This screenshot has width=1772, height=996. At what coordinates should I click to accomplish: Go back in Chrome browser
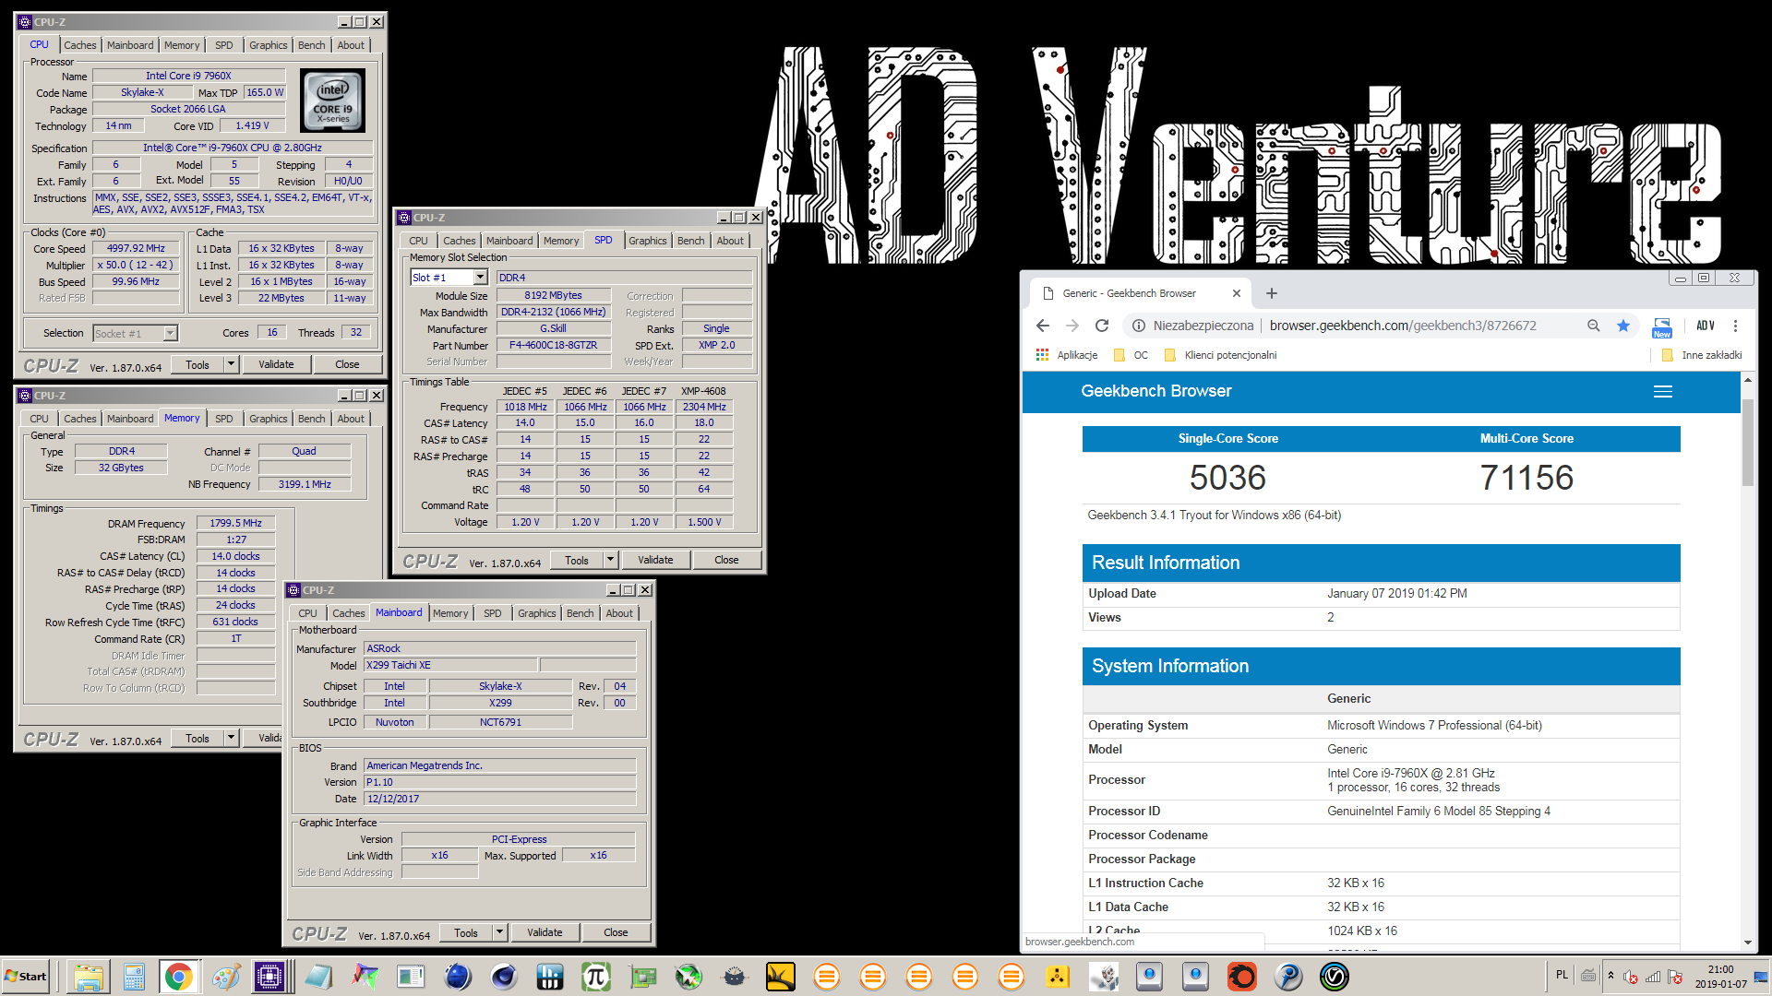(1043, 326)
